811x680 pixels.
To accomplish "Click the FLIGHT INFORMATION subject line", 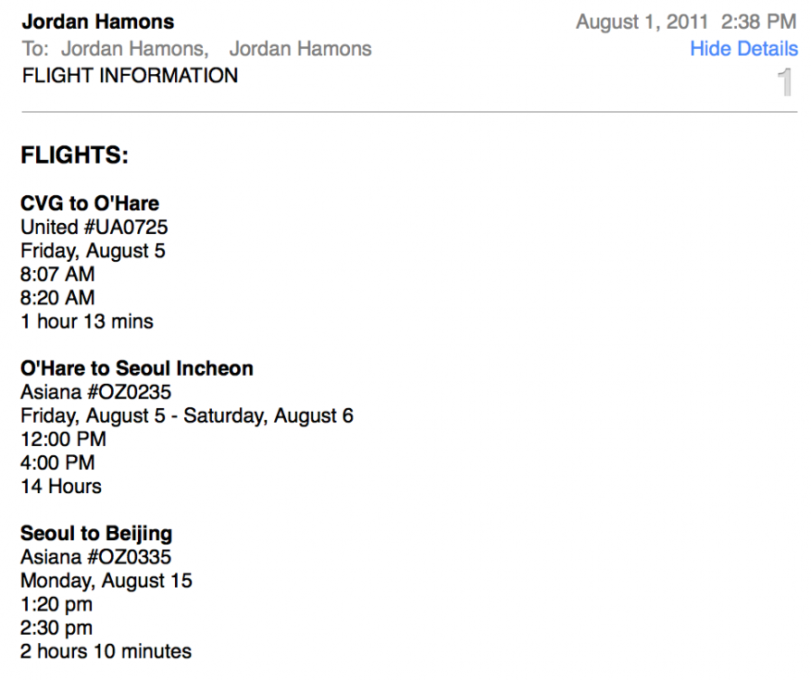I will [x=130, y=76].
